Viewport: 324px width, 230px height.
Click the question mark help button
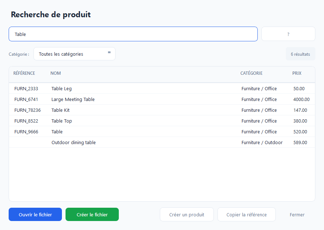(288, 34)
